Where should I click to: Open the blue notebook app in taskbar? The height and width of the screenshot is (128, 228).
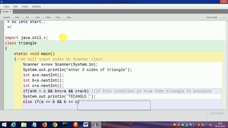point(34,125)
